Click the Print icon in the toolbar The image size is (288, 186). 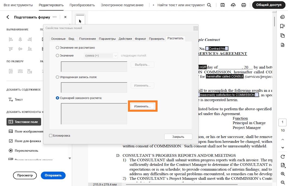(x=244, y=5)
